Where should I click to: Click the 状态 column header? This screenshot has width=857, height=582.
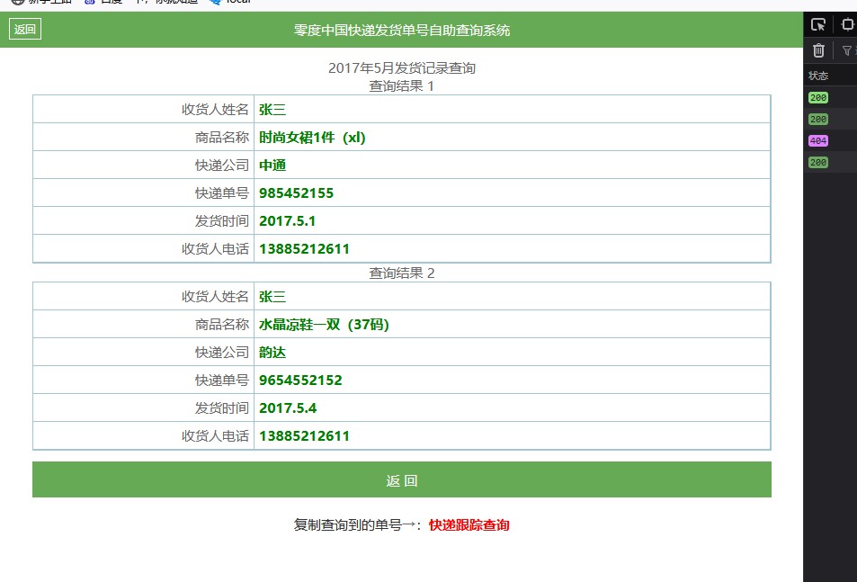[818, 76]
